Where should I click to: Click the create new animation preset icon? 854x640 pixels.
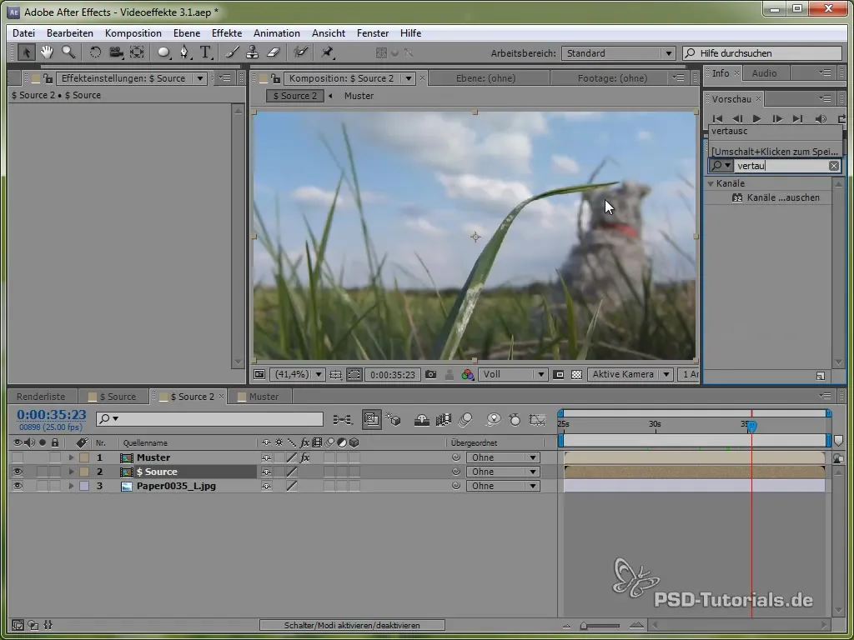pos(821,376)
